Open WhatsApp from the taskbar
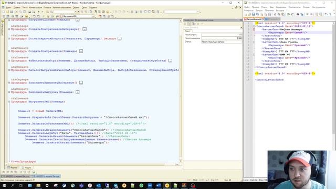The height and width of the screenshot is (189, 336). [141, 185]
